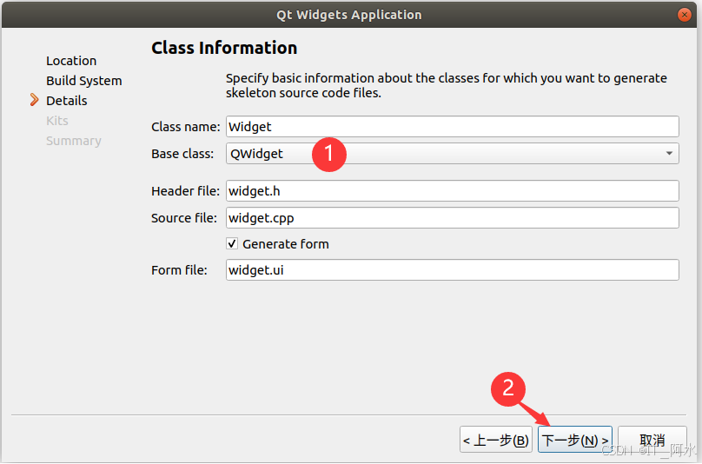Go back with the 上一步(B) button
Image resolution: width=702 pixels, height=464 pixels.
(x=495, y=440)
